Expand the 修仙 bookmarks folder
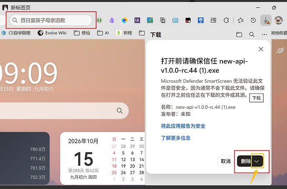Viewport: 287px width, 189px height. point(82,33)
